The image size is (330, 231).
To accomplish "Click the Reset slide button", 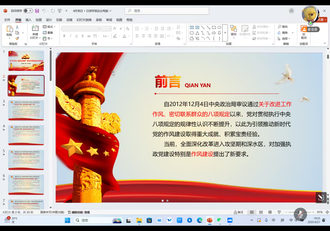I will (48, 33).
